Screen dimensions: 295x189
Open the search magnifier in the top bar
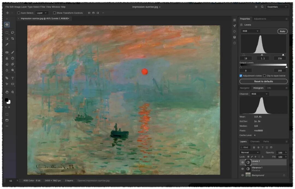(262, 7)
